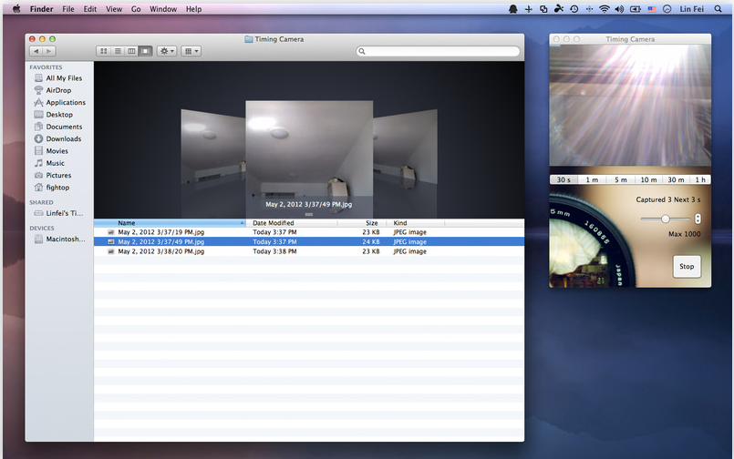734x459 pixels.
Task: Click the max captures slider knob
Action: click(x=666, y=219)
